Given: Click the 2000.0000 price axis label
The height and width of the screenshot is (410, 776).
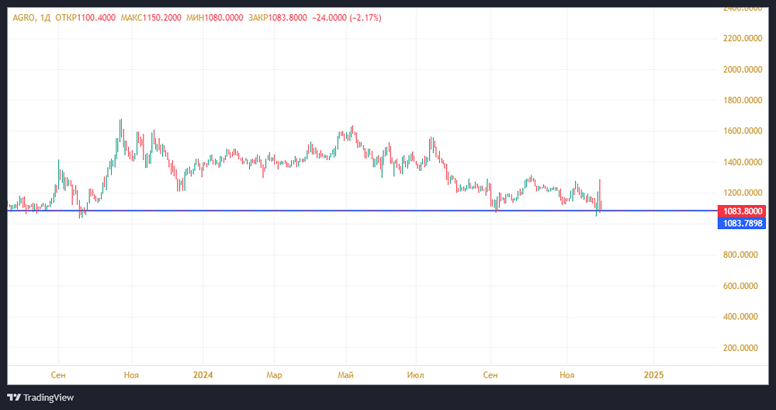Looking at the screenshot, I should click(x=741, y=69).
